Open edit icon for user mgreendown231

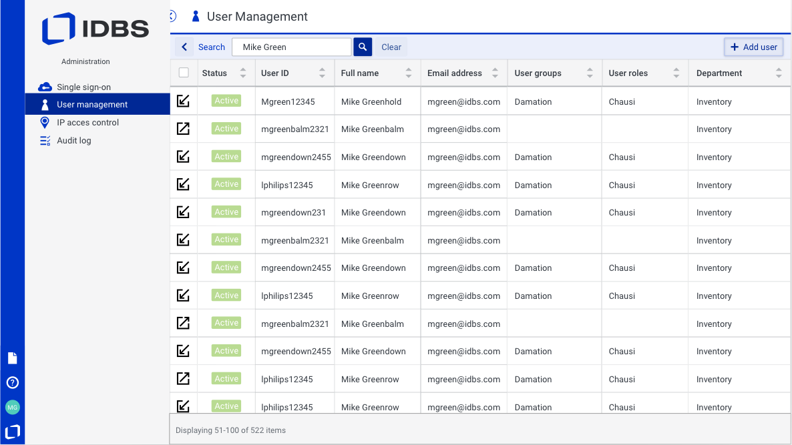point(183,212)
